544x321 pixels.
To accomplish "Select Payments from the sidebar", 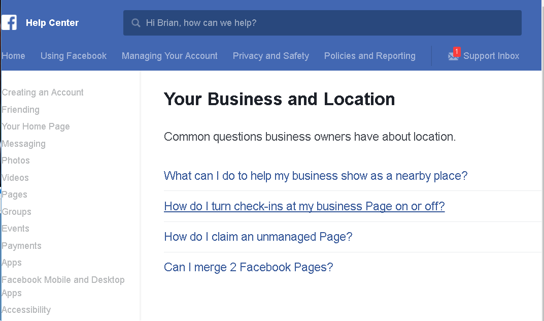I will tap(21, 245).
